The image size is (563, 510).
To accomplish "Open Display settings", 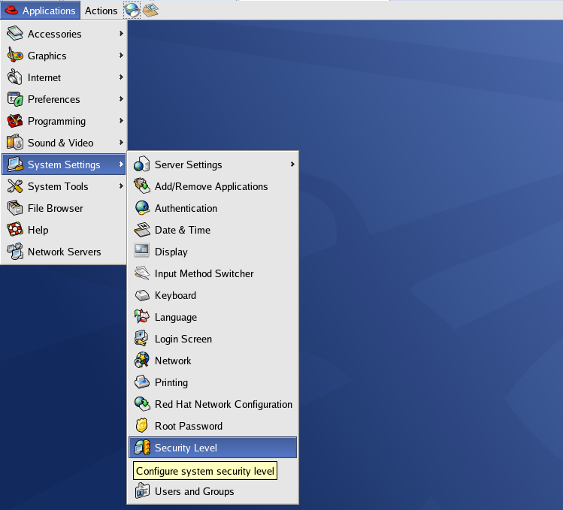I will point(171,252).
